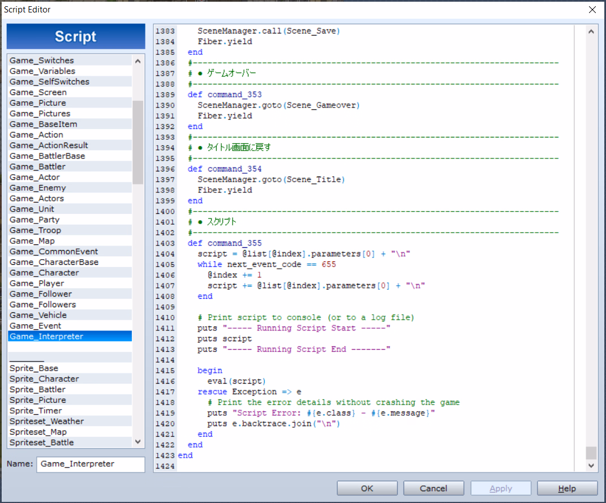This screenshot has height=503, width=606.
Task: Select Sprite_Character in the list
Action: pyautogui.click(x=44, y=379)
